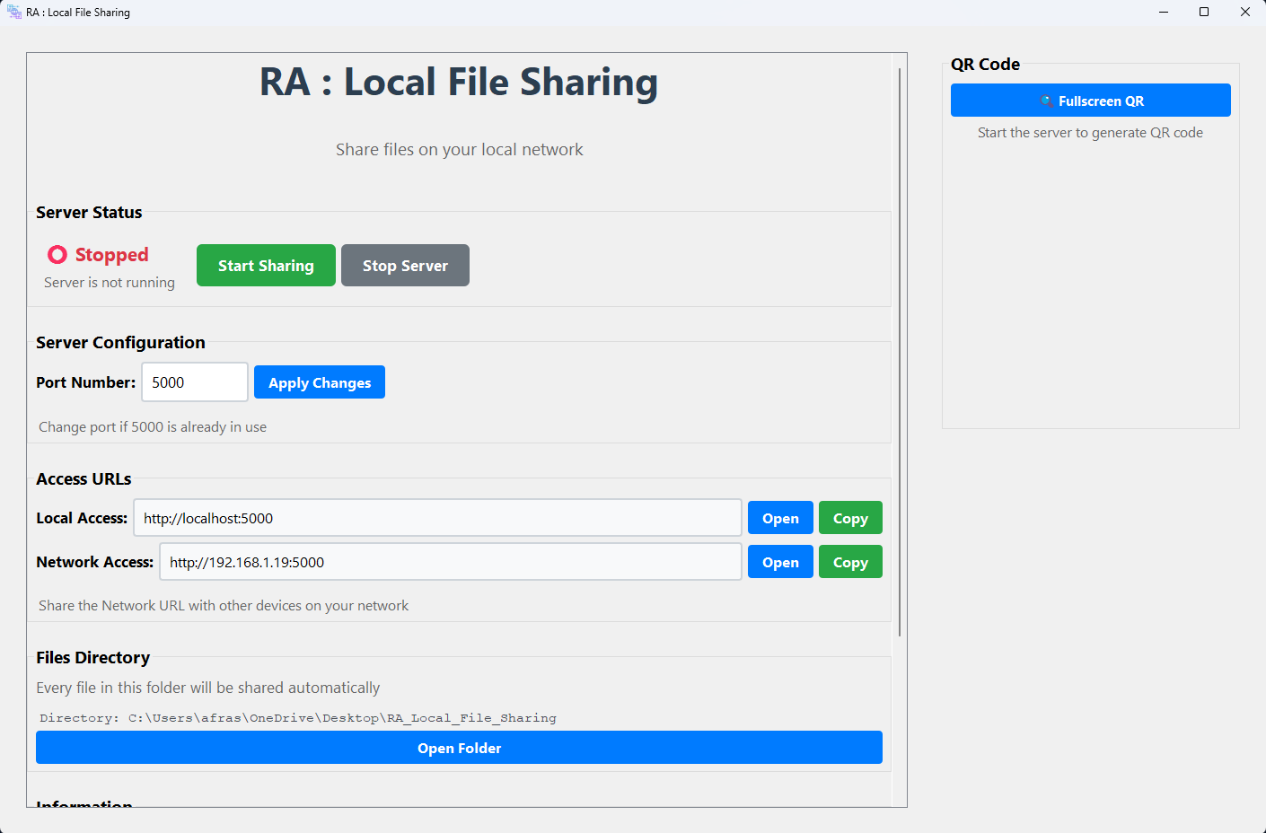Viewport: 1266px width, 833px height.
Task: Show the QR code in fullscreen
Action: point(1090,100)
